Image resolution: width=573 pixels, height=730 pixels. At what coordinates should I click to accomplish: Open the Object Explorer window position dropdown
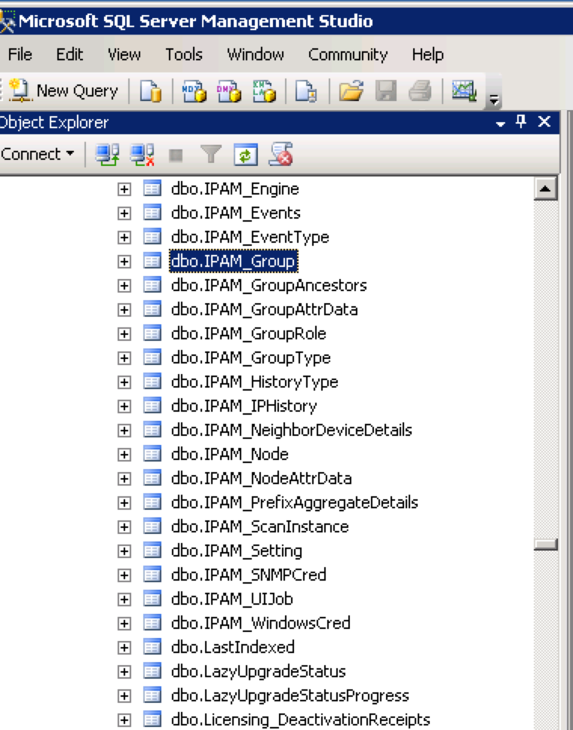501,124
